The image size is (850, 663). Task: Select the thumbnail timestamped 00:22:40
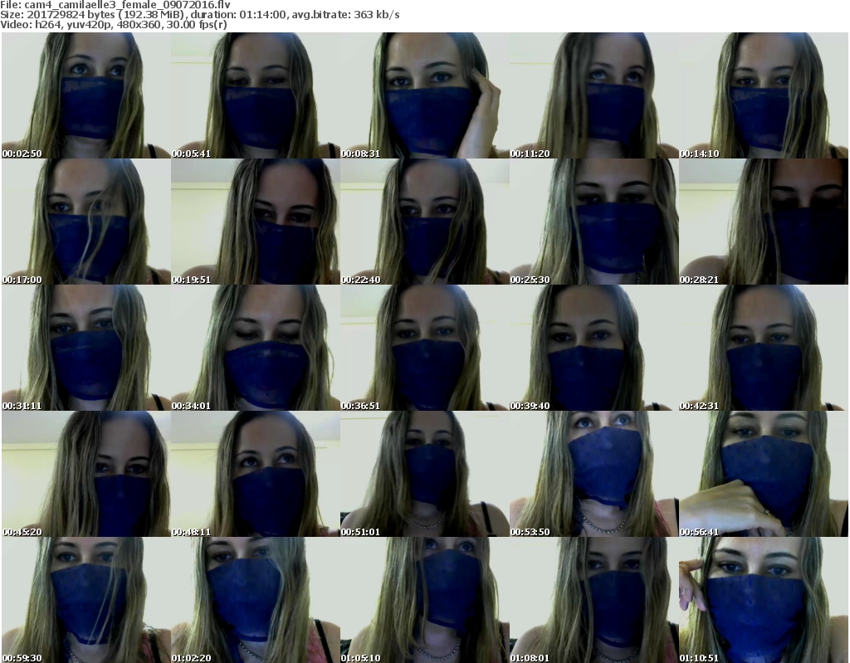pos(424,222)
